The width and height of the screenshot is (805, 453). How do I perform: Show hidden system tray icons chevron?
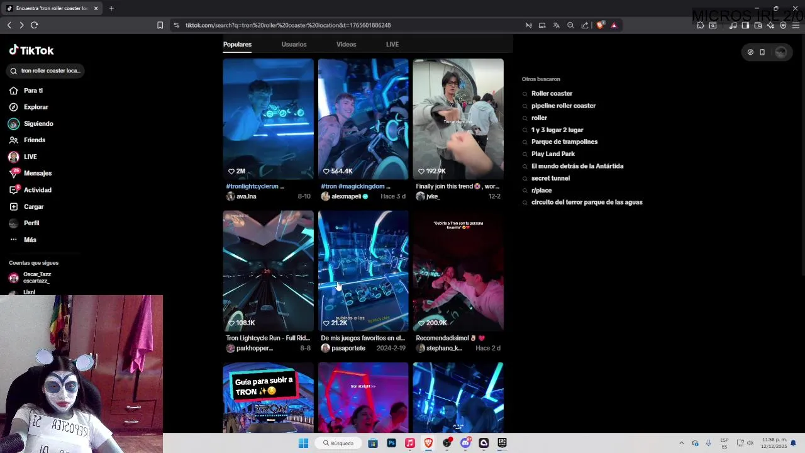[x=681, y=443]
